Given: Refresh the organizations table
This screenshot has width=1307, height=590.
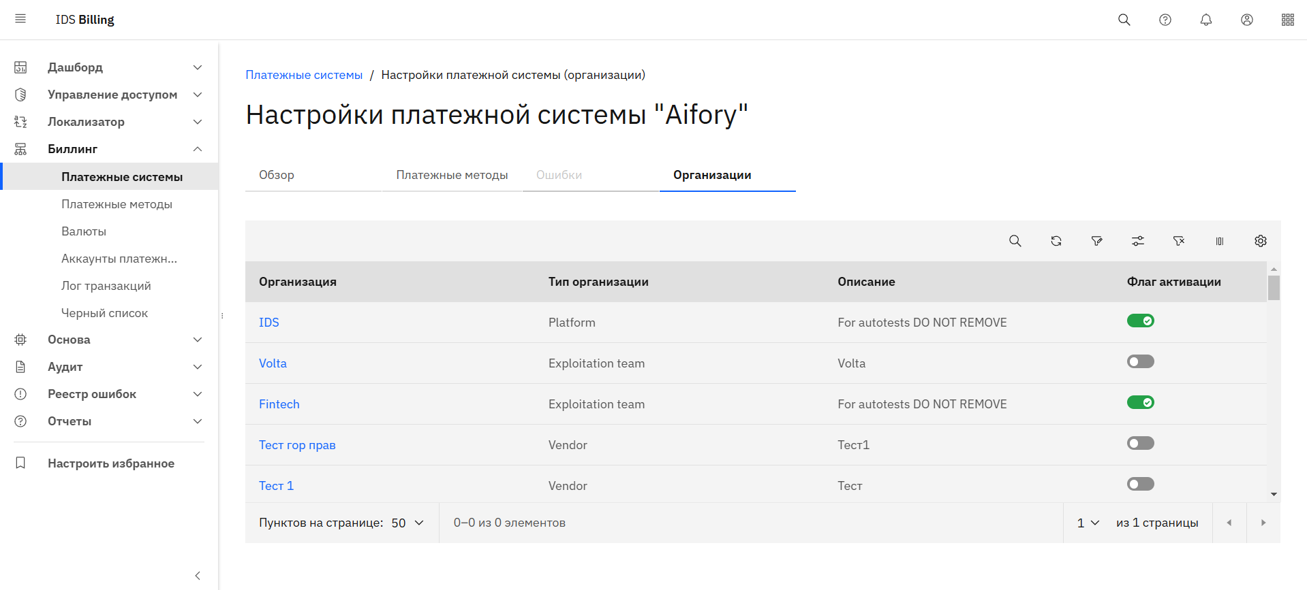Looking at the screenshot, I should tap(1056, 241).
